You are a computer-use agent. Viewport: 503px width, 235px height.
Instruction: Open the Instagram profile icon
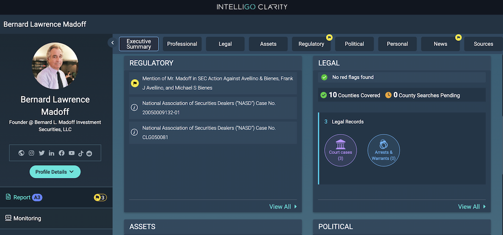(x=32, y=153)
